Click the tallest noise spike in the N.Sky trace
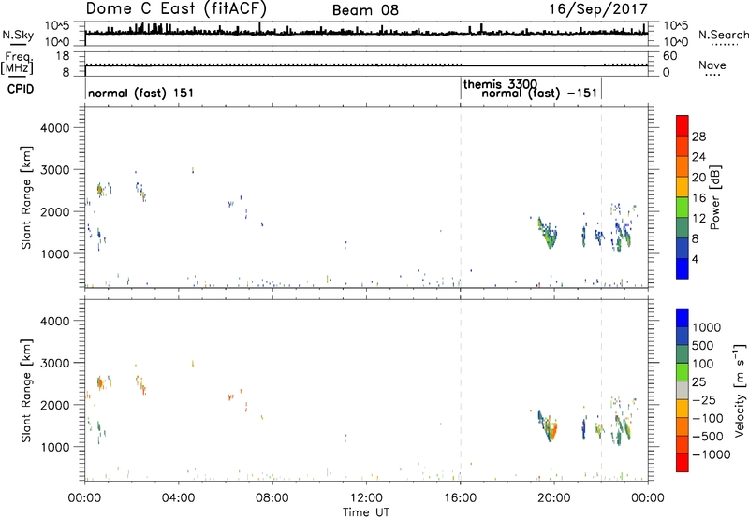This screenshot has width=749, height=518. pyautogui.click(x=259, y=27)
